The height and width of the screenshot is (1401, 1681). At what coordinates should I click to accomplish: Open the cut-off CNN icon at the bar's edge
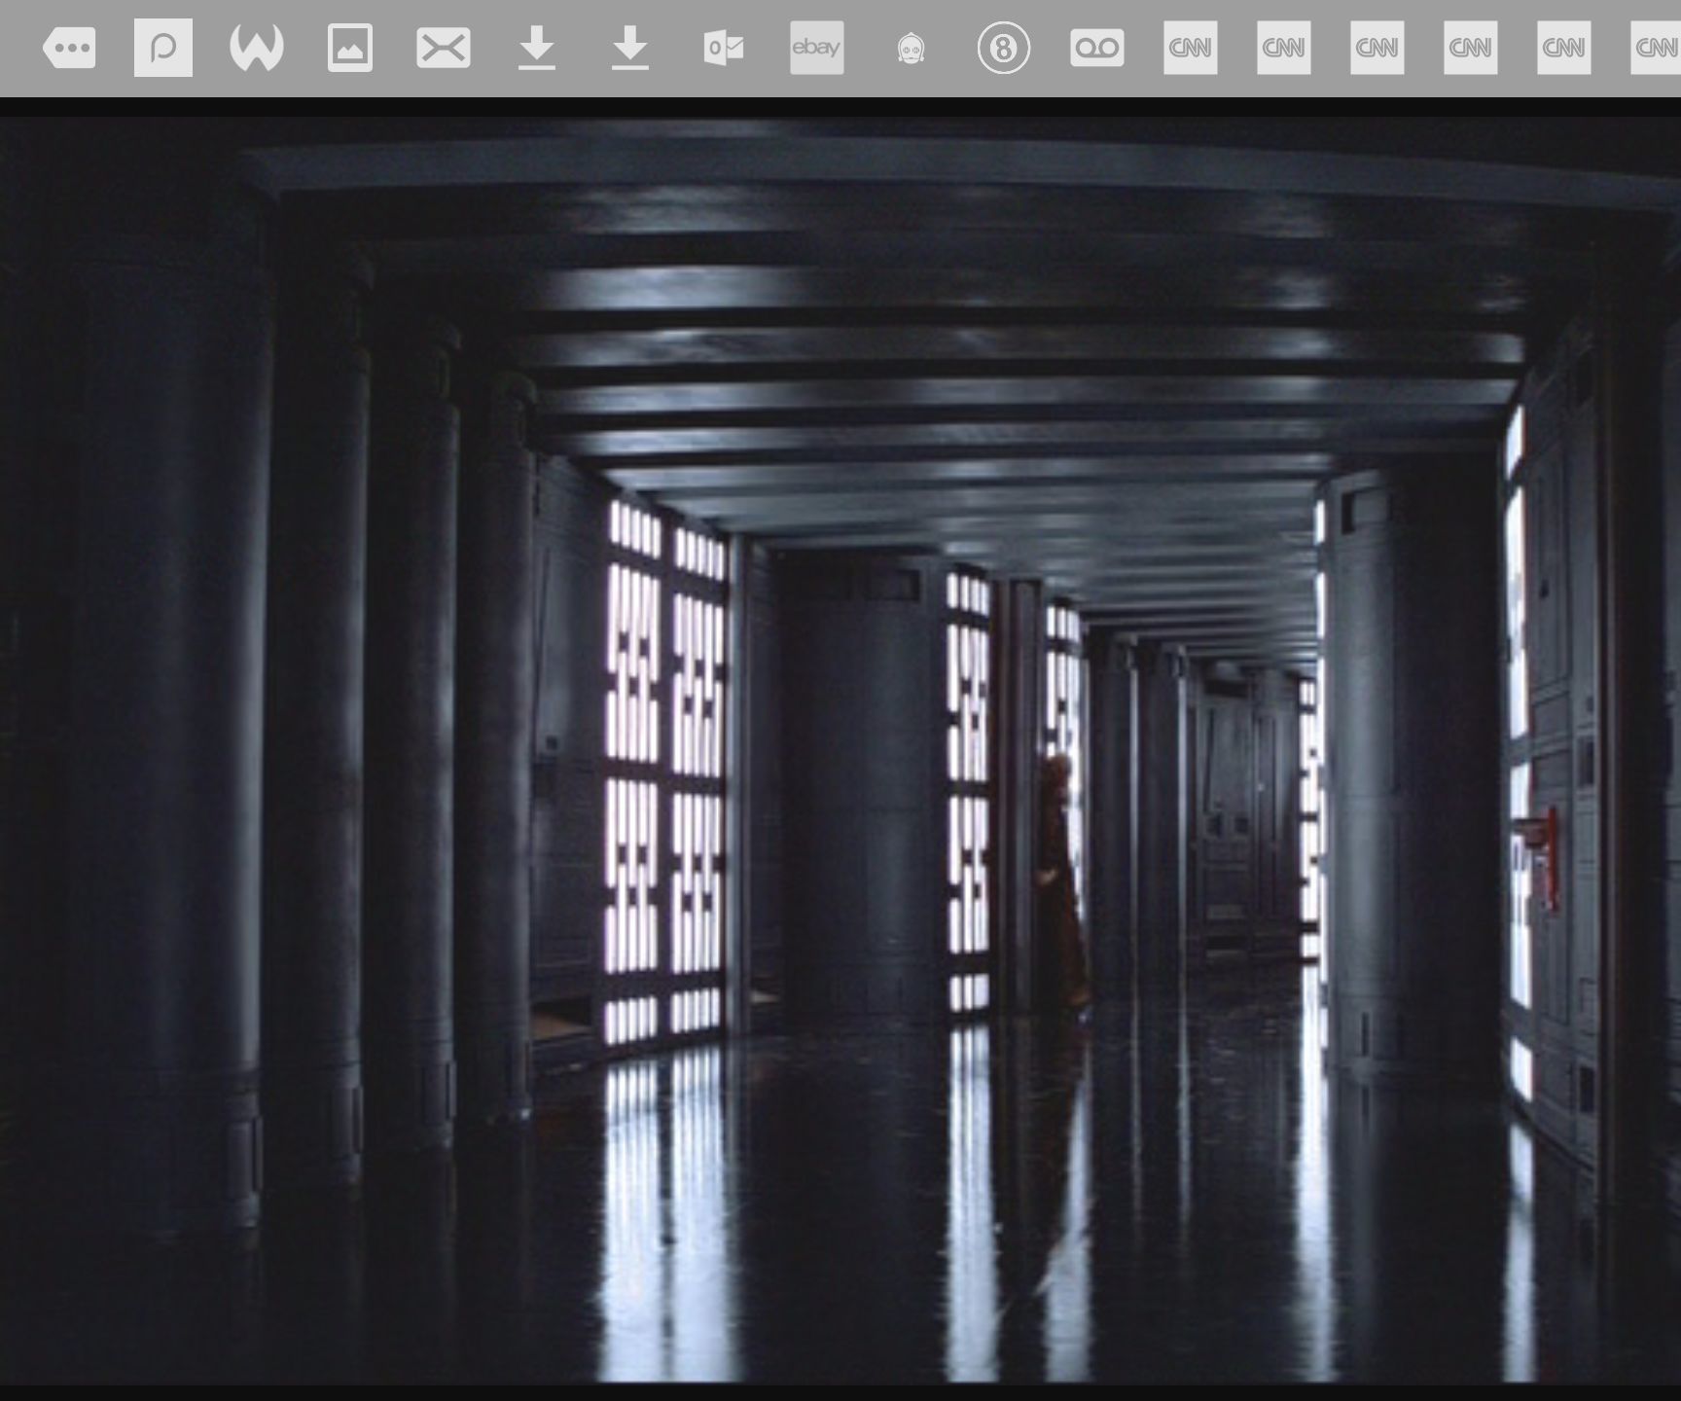[x=1656, y=48]
